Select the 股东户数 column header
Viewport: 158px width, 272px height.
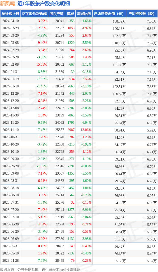pos(57,14)
